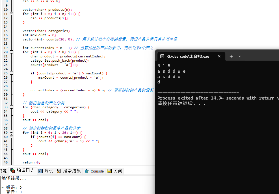The width and height of the screenshot is (279, 194).
Task: Click the 关闭 floppy disk icon
Action: pyautogui.click(x=109, y=171)
